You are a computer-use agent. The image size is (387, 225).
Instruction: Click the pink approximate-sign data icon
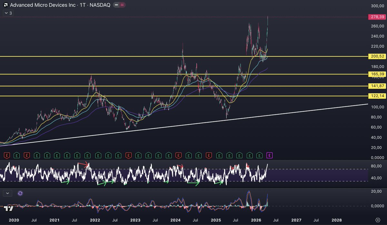tap(122, 5)
